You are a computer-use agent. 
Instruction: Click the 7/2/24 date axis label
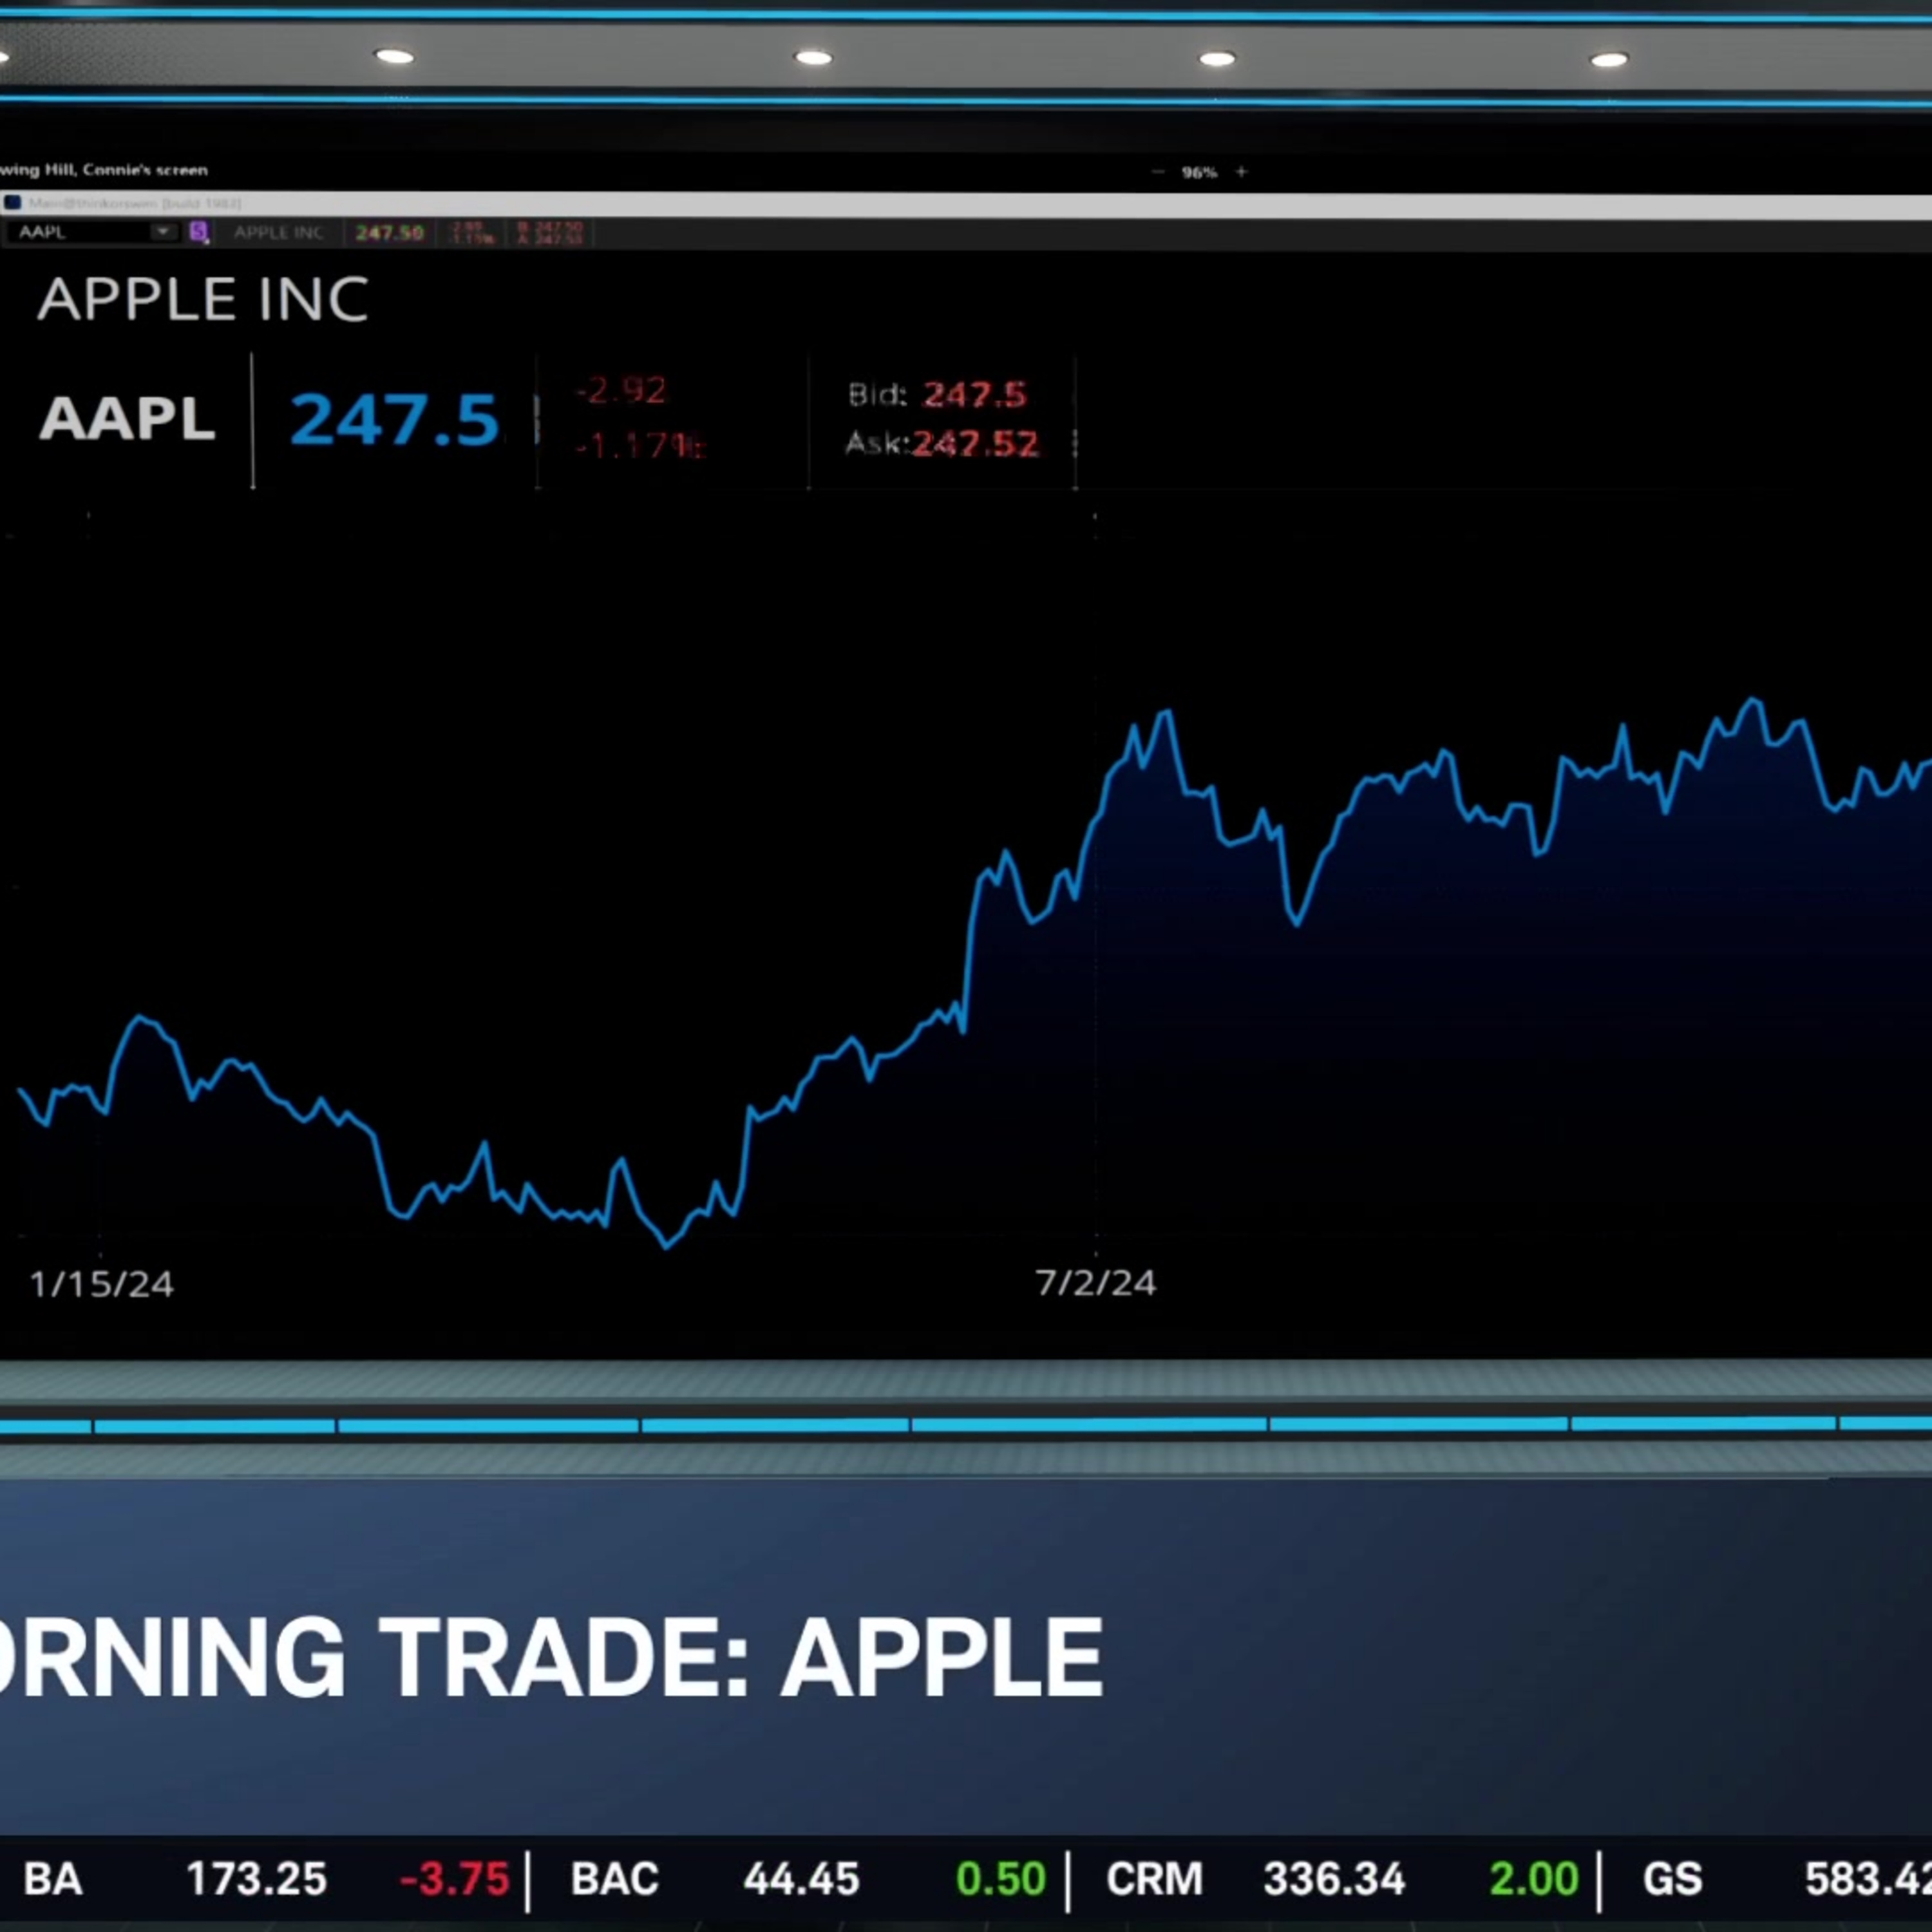pyautogui.click(x=1095, y=1283)
